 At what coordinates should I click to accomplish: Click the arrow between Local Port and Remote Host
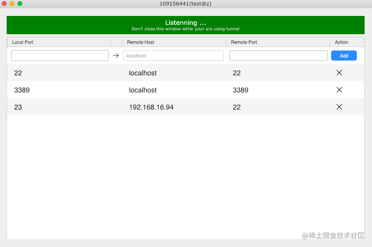pos(116,56)
